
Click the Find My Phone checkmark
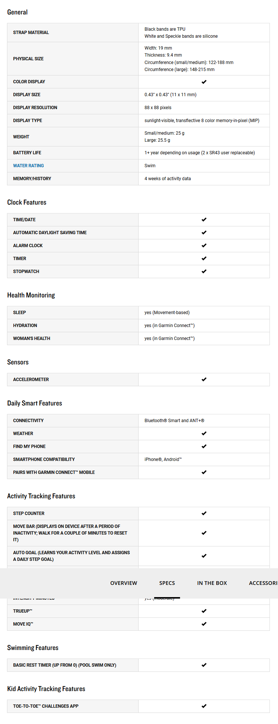click(x=204, y=447)
